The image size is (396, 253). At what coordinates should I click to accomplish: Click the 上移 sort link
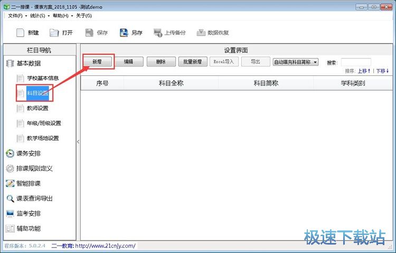coord(364,71)
